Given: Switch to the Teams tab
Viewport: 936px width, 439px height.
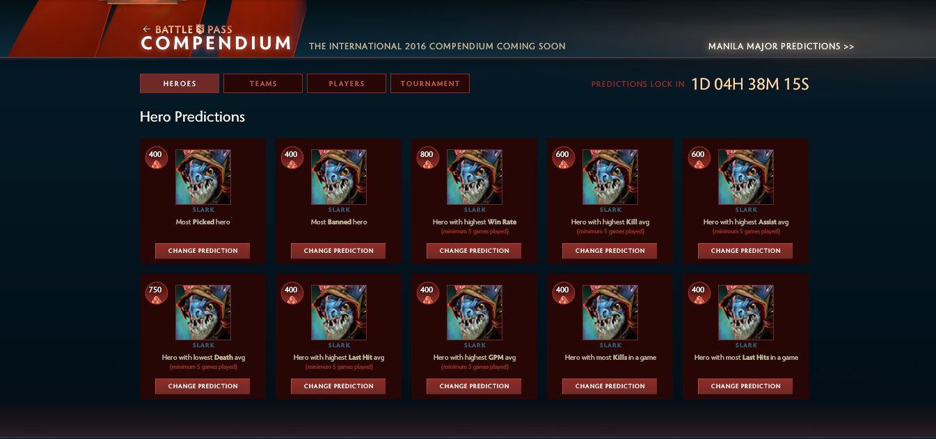Looking at the screenshot, I should coord(263,83).
